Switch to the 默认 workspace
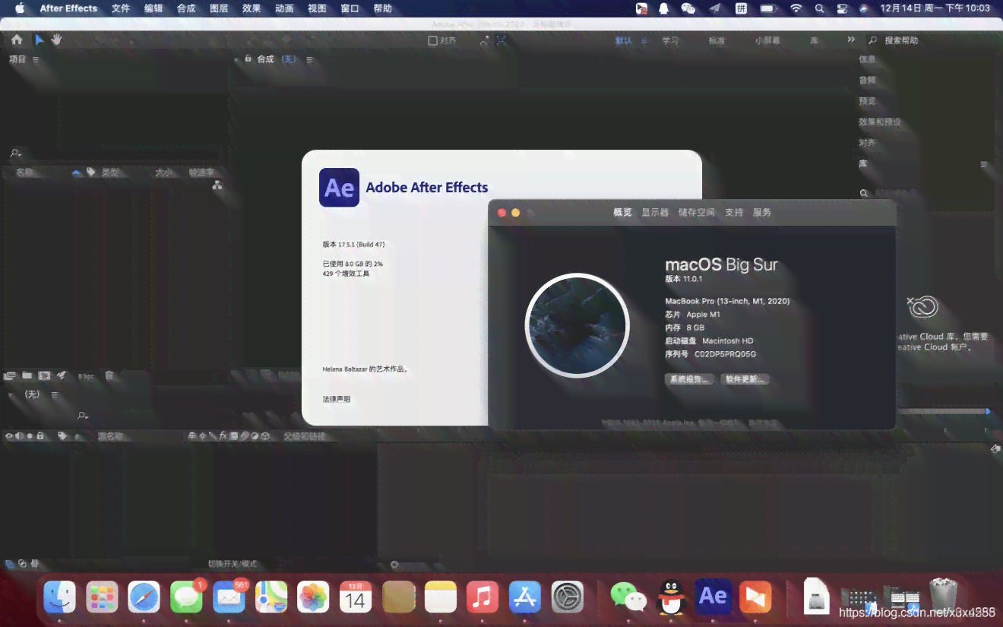 [x=624, y=40]
